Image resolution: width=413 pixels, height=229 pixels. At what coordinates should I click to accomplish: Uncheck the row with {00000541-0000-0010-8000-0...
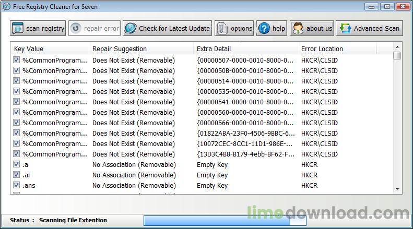click(16, 102)
